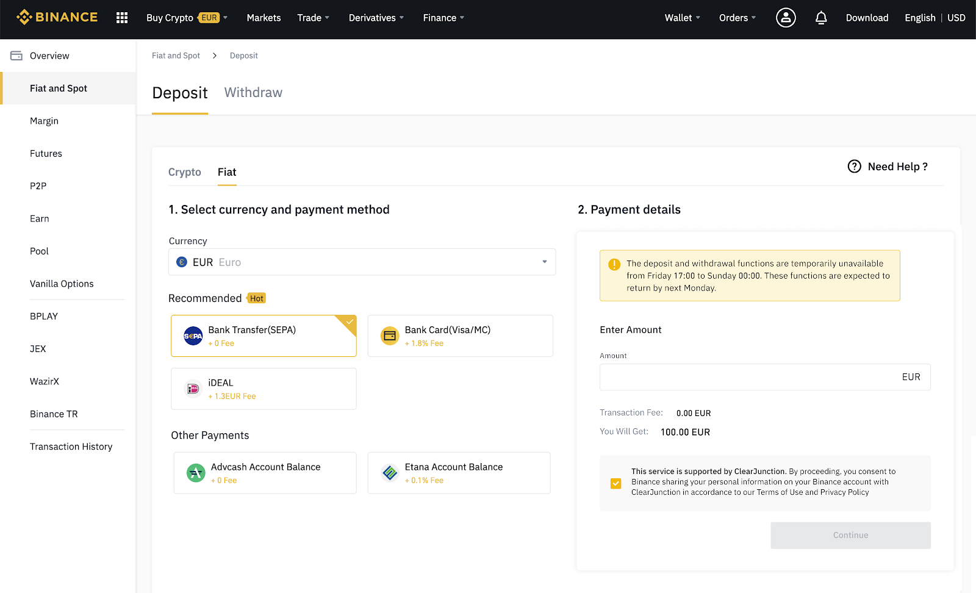Click the Need Help question mark icon
Viewport: 976px width, 593px height.
click(854, 167)
